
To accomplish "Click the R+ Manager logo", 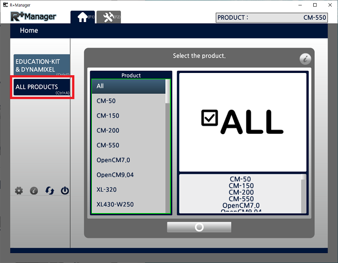I will (34, 17).
